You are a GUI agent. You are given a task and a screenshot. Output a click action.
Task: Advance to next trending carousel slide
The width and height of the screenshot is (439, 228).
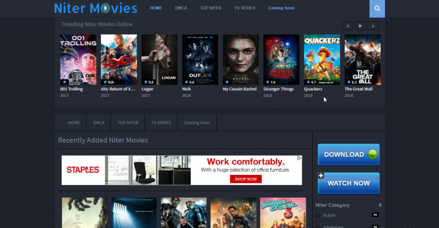pos(373,26)
